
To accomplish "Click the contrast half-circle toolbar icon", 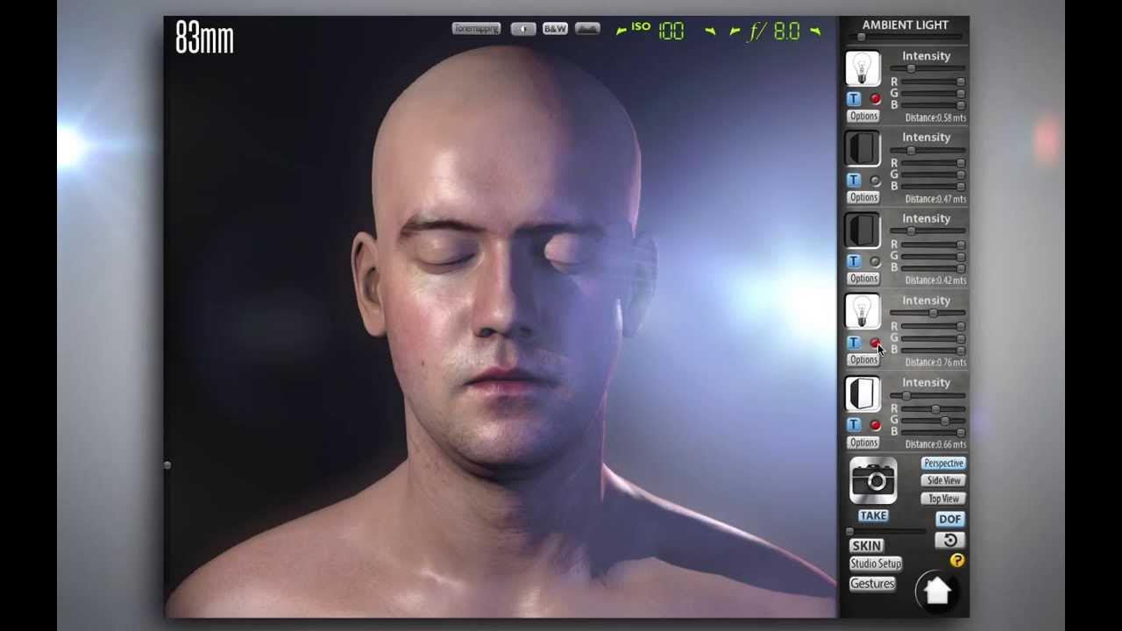I will pyautogui.click(x=523, y=29).
